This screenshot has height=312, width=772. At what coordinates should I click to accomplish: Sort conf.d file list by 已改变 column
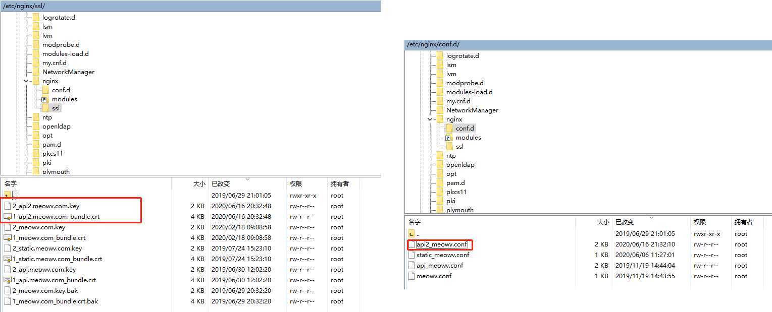coord(651,222)
